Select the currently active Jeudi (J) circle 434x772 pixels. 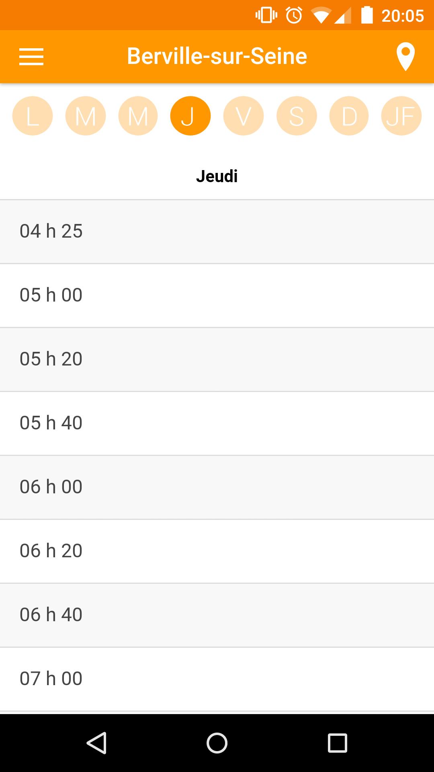pos(190,116)
